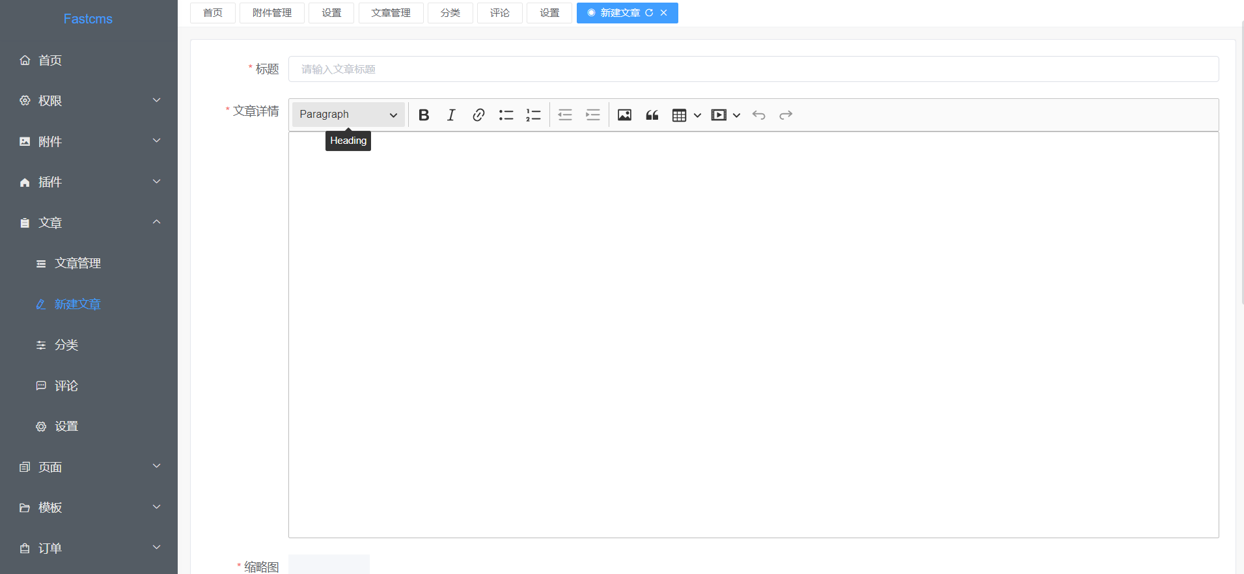
Task: Toggle italic formatting in editor toolbar
Action: pos(451,115)
